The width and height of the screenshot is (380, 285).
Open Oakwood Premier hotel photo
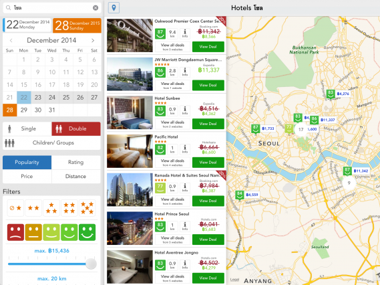pyautogui.click(x=130, y=35)
